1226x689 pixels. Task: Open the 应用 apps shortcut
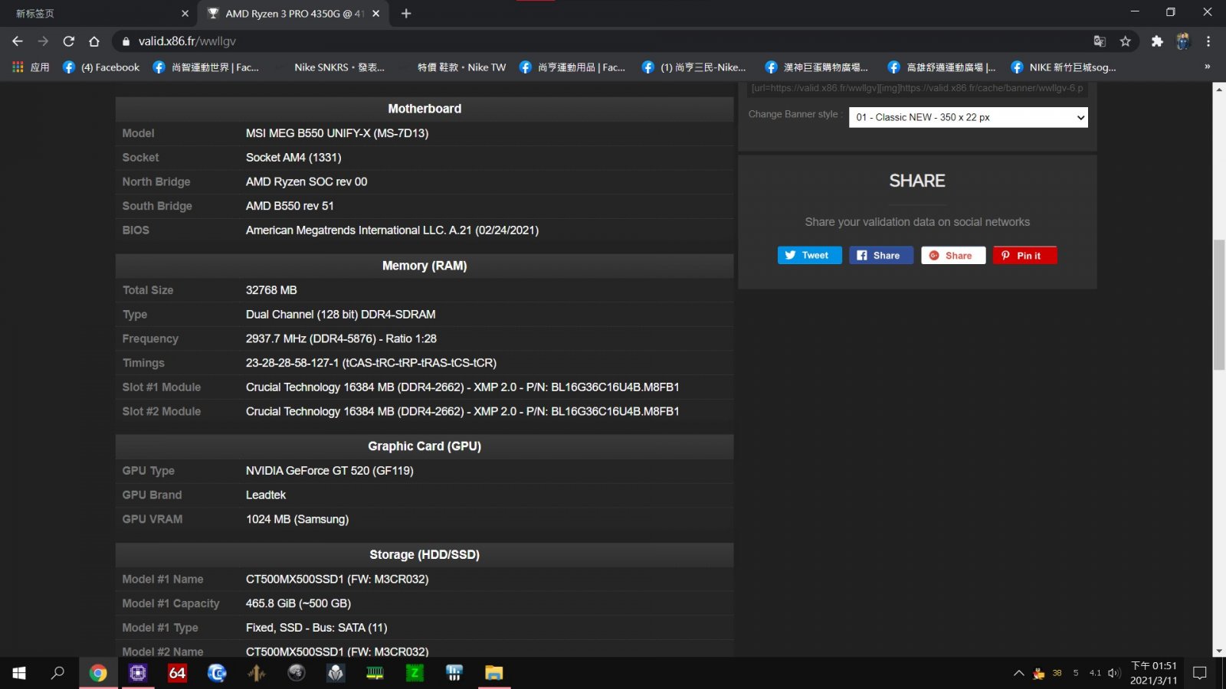31,67
